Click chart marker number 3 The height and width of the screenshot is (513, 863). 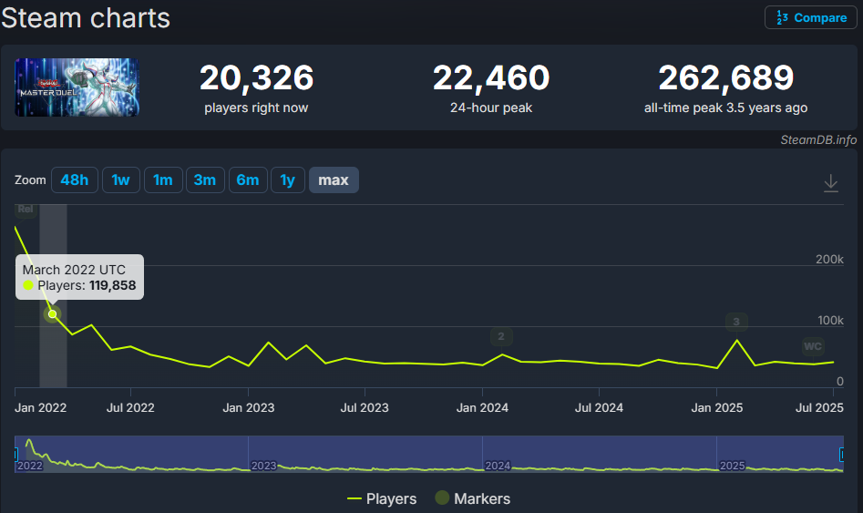(x=736, y=322)
